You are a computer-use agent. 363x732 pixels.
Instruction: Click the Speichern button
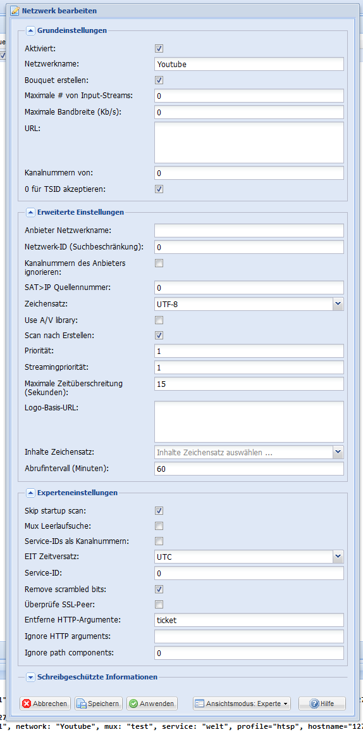tap(98, 703)
